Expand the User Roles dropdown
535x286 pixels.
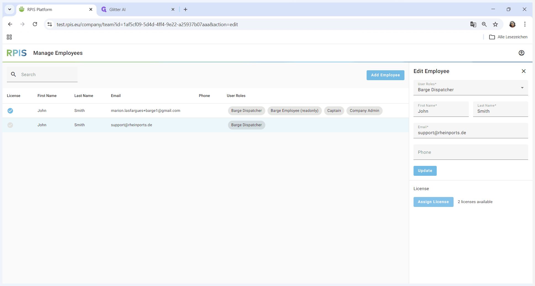471,88
